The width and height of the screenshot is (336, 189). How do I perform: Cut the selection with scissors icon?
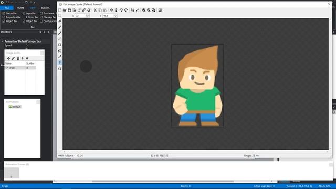click(95, 10)
